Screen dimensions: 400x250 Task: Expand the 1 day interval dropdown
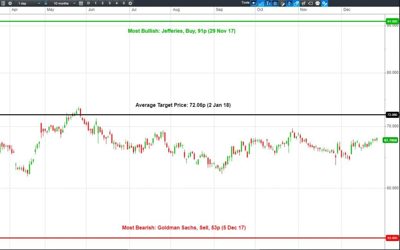tap(29, 3)
